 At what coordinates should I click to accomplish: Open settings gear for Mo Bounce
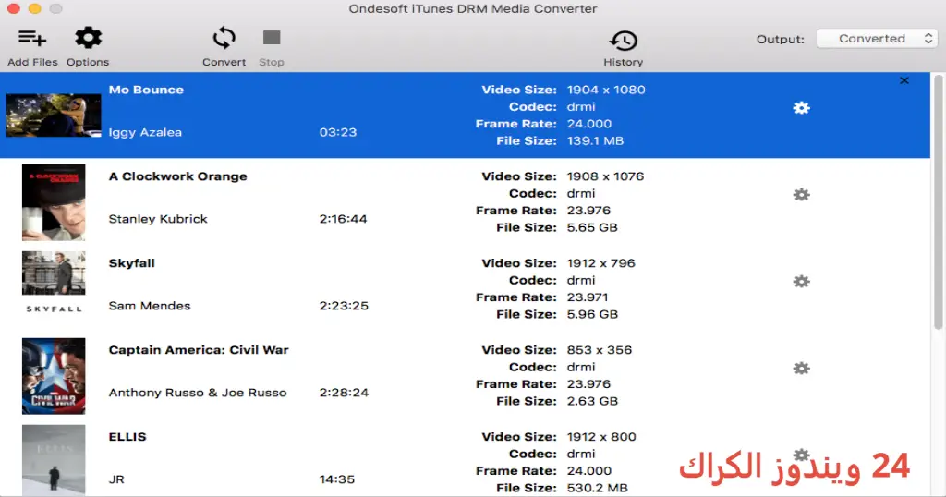(x=801, y=108)
